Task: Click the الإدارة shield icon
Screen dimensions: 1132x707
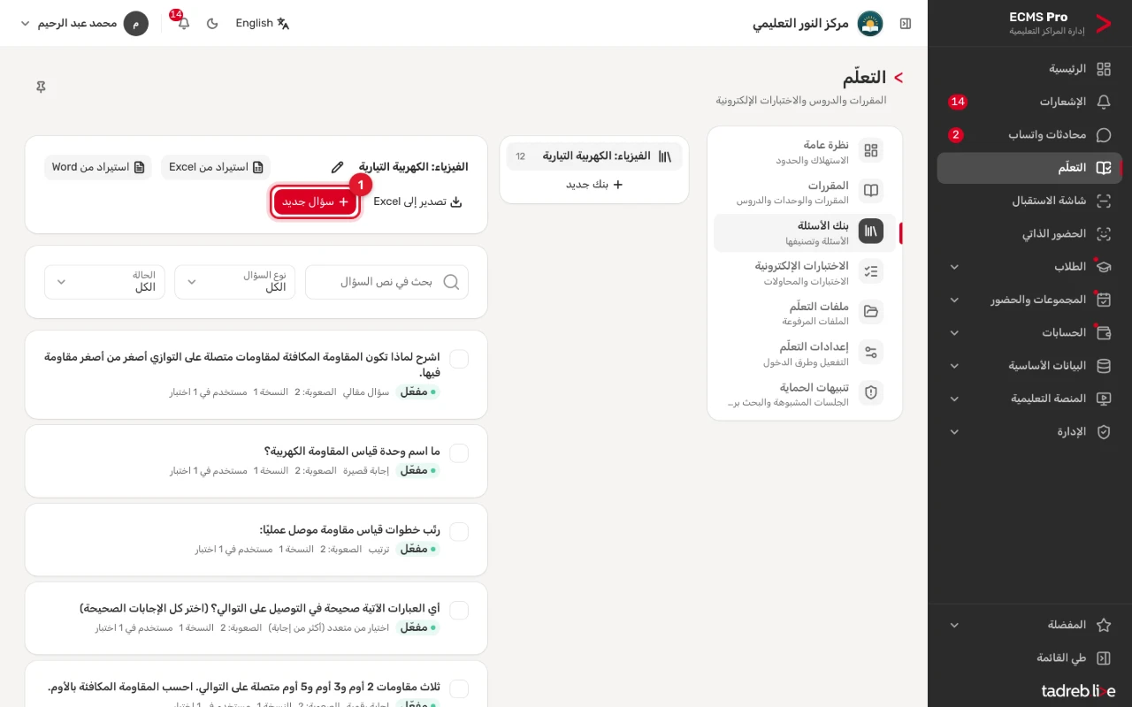Action: 1104,432
